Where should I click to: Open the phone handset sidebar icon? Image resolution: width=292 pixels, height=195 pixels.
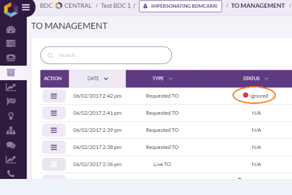(11, 173)
